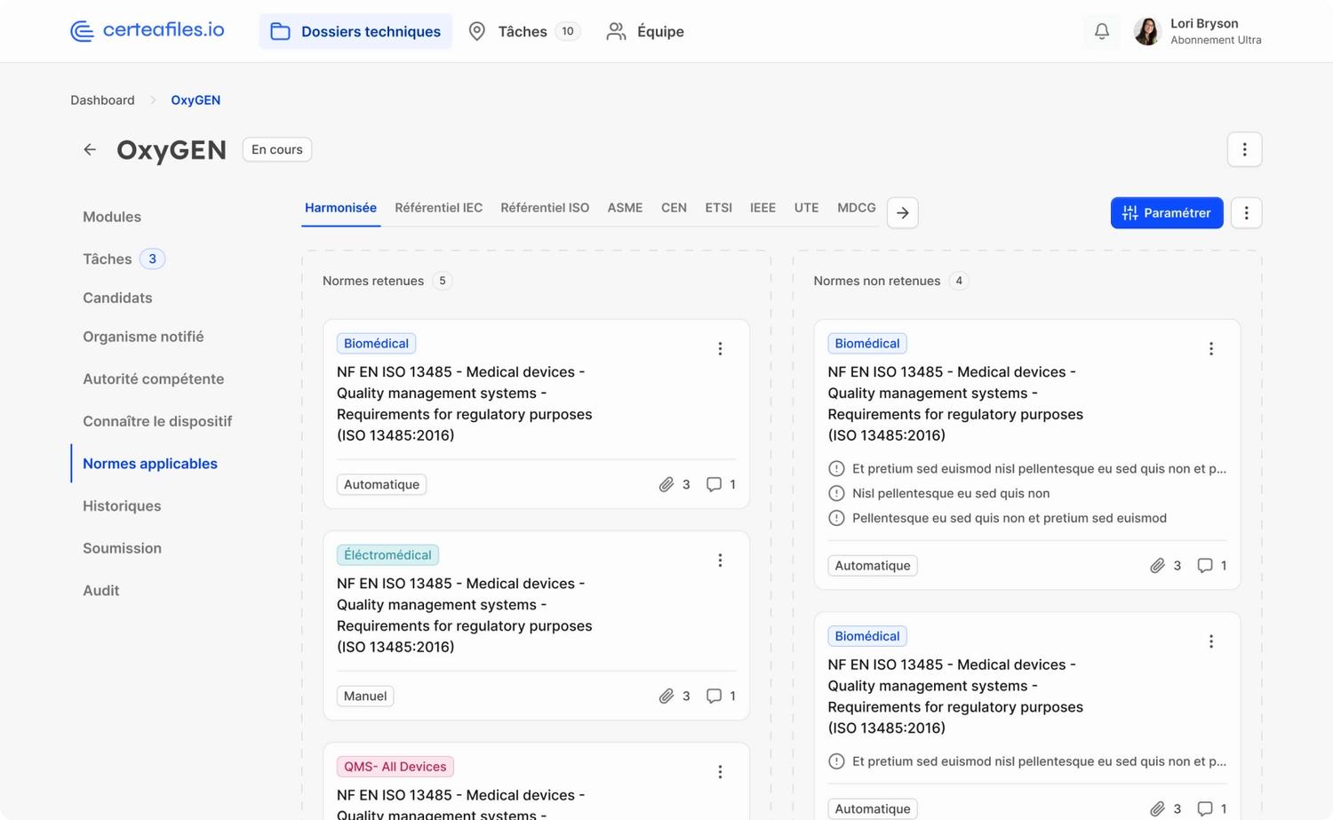Open Historiques in the sidebar
The image size is (1333, 820).
[122, 506]
